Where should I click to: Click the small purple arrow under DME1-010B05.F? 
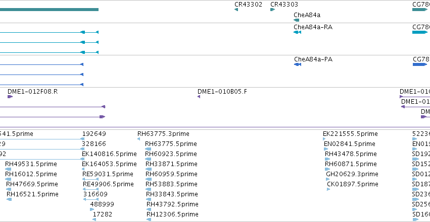(x=199, y=97)
